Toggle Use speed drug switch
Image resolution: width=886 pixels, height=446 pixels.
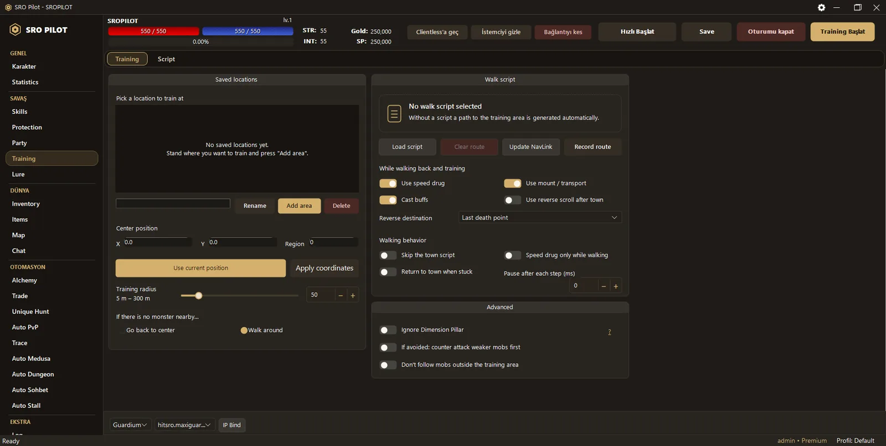click(x=388, y=183)
